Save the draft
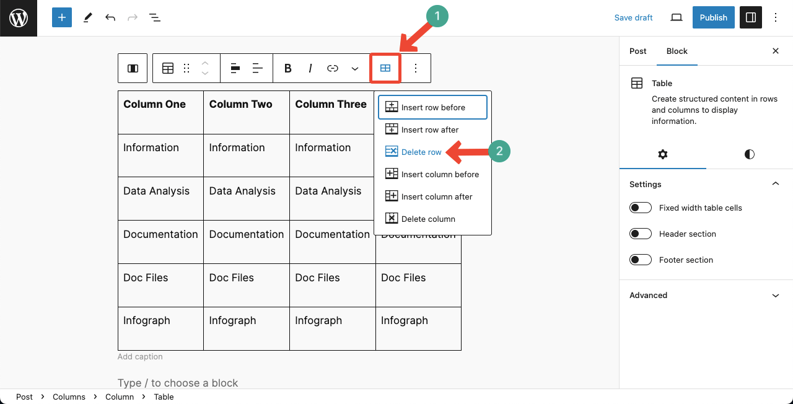Image resolution: width=793 pixels, height=404 pixels. click(x=633, y=17)
